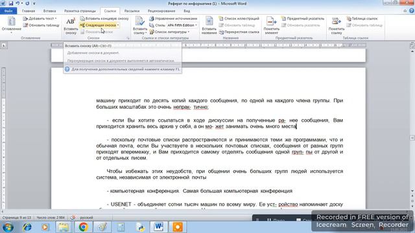Click Следующая сноска button

98,25
